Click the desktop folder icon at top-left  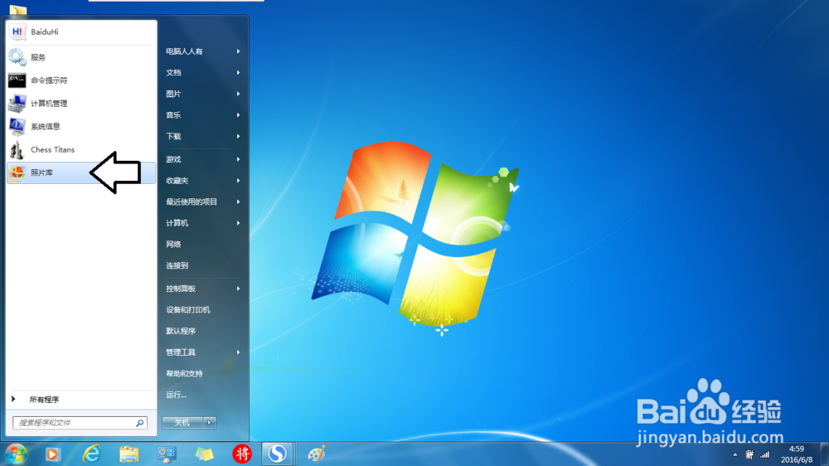click(x=18, y=9)
